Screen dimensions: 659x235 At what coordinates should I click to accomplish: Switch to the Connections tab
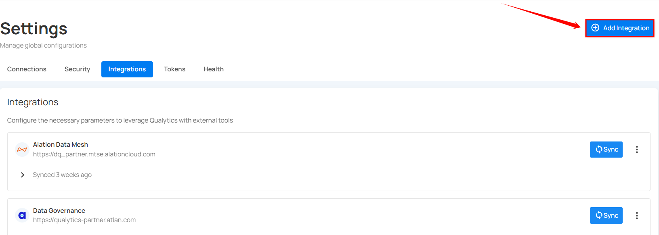tap(26, 69)
